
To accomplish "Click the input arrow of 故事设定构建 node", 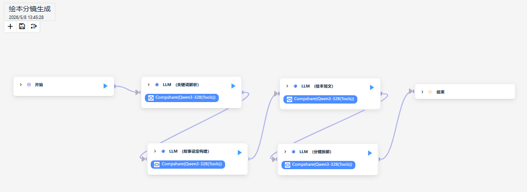I will pyautogui.click(x=143, y=159).
